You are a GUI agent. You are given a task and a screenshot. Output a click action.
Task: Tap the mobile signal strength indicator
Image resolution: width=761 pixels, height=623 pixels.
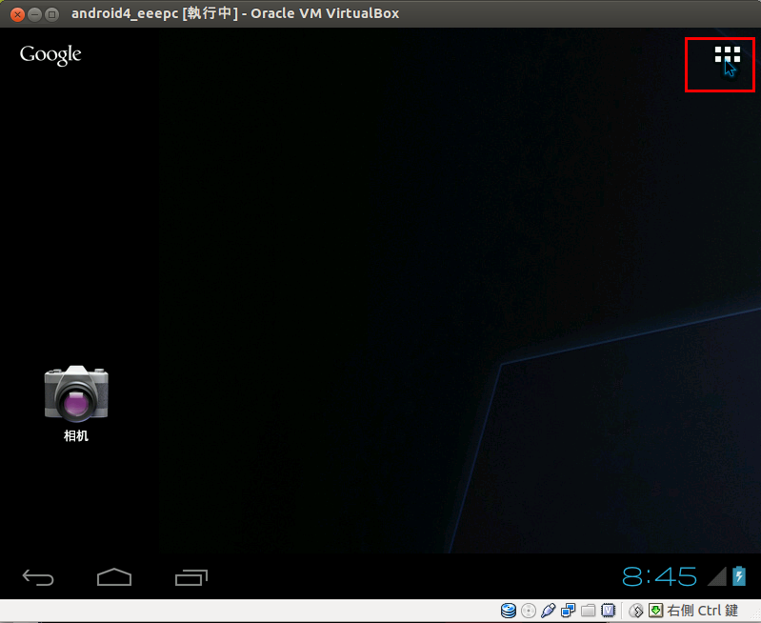tap(717, 576)
